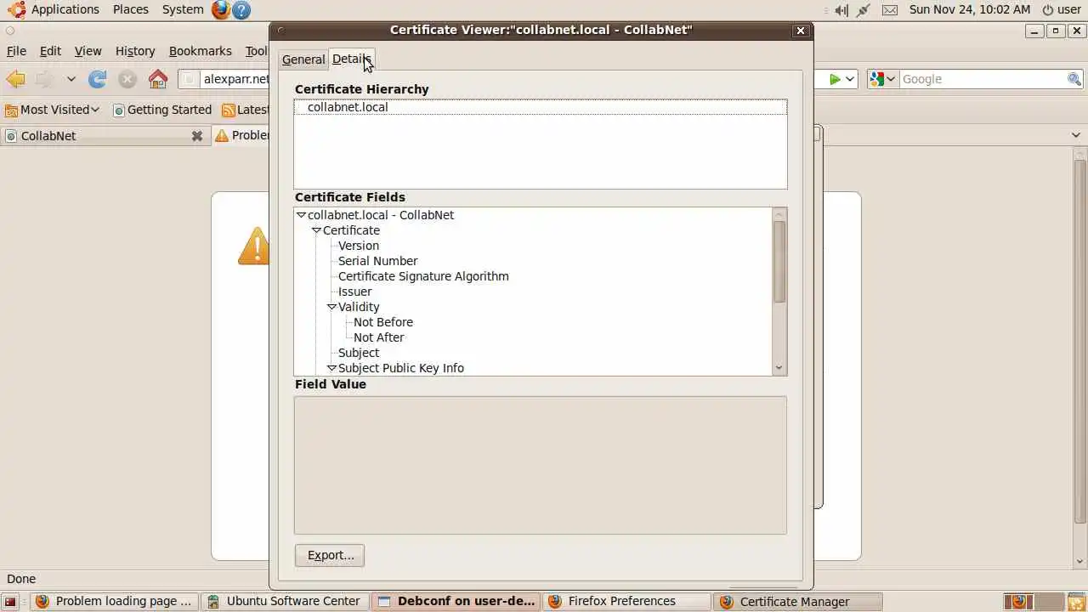Click the network connection icon
This screenshot has height=612, width=1088.
tap(864, 9)
